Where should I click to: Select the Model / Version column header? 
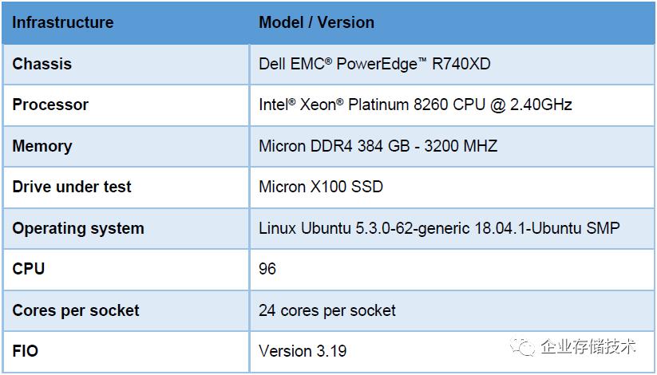316,22
